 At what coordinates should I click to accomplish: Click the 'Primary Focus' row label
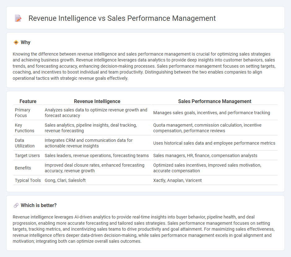tap(23, 113)
